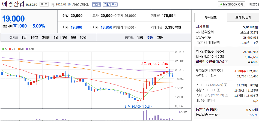Viewport: 259px width, 121px height.
Task: Click the 거래량 value 176,994
Action: tap(169, 16)
